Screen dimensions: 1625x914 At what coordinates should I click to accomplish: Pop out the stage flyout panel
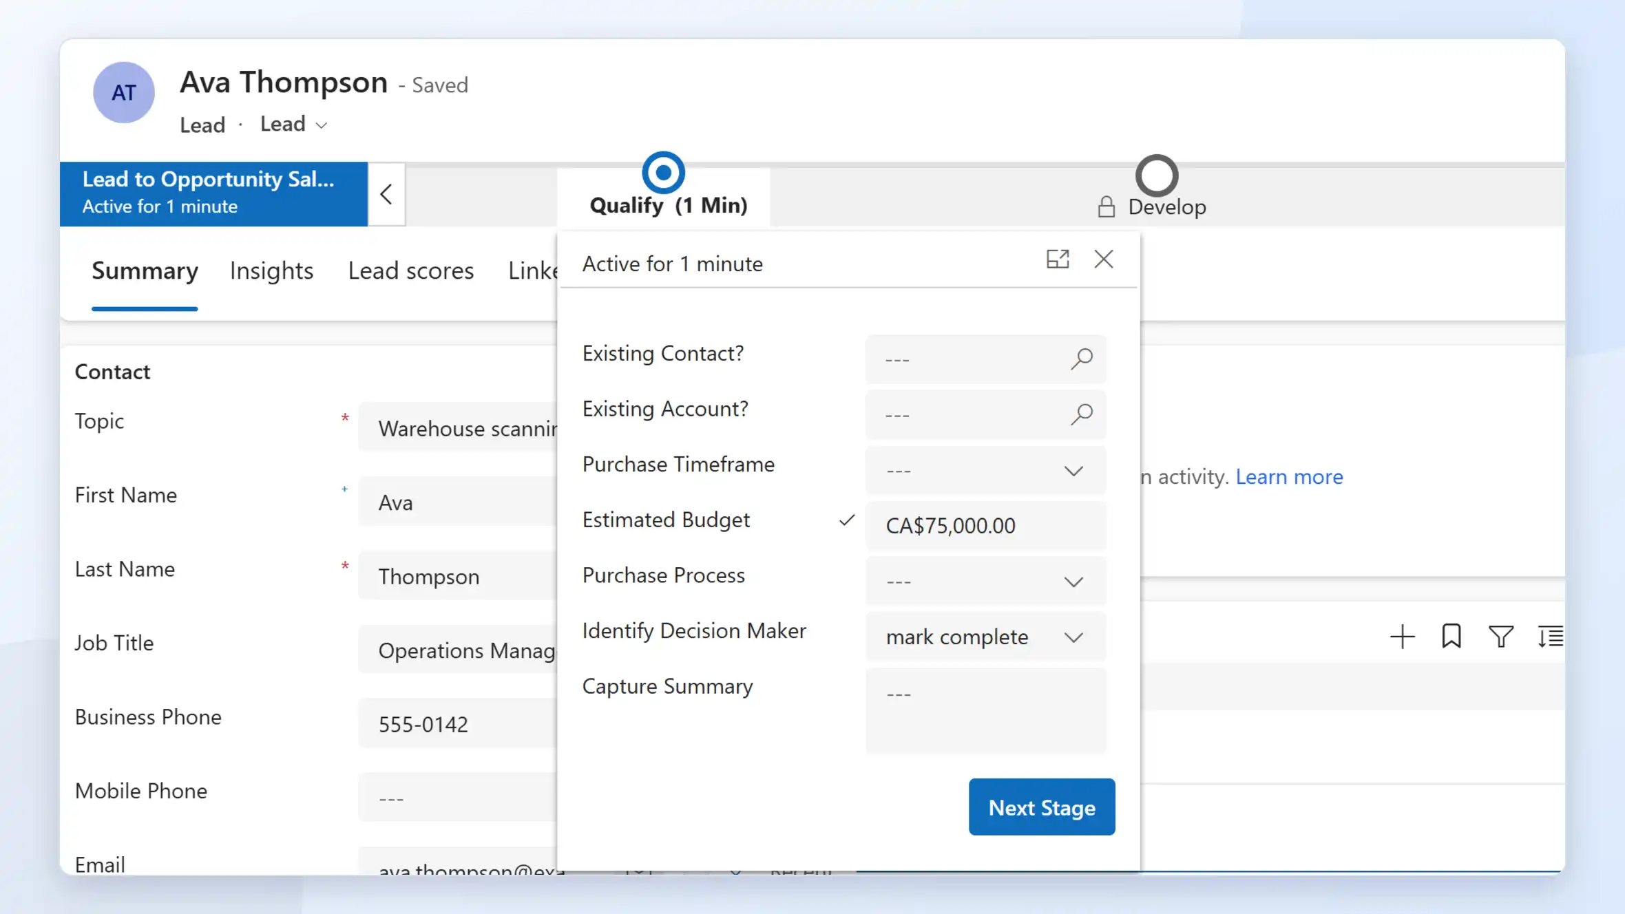(1058, 259)
